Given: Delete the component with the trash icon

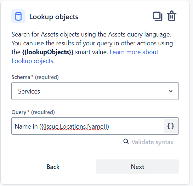Looking at the screenshot, I should (x=172, y=16).
